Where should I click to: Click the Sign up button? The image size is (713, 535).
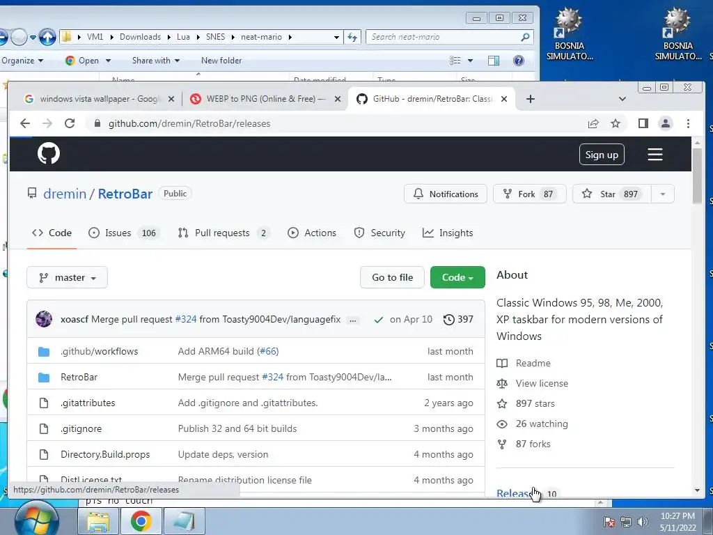point(602,155)
